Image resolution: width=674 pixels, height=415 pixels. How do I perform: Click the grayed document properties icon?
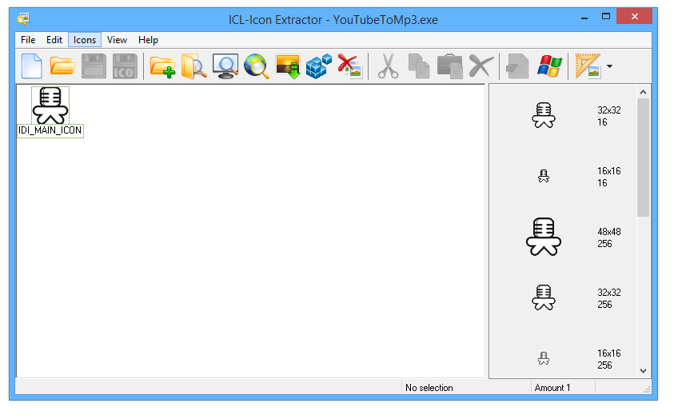pos(517,66)
